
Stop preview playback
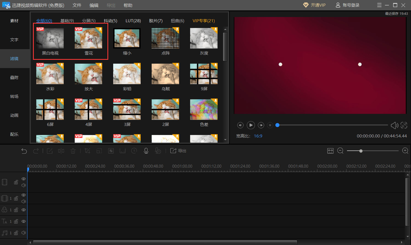tap(270, 125)
